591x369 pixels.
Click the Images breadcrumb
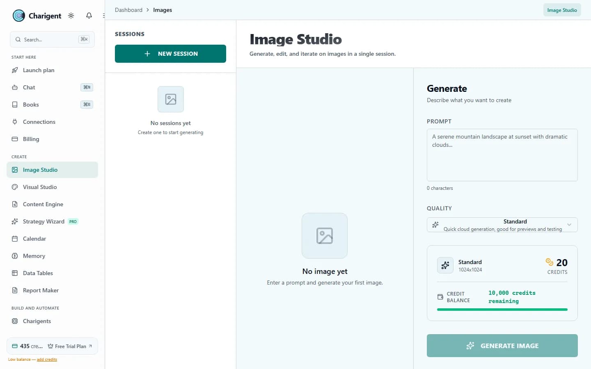[x=163, y=10]
